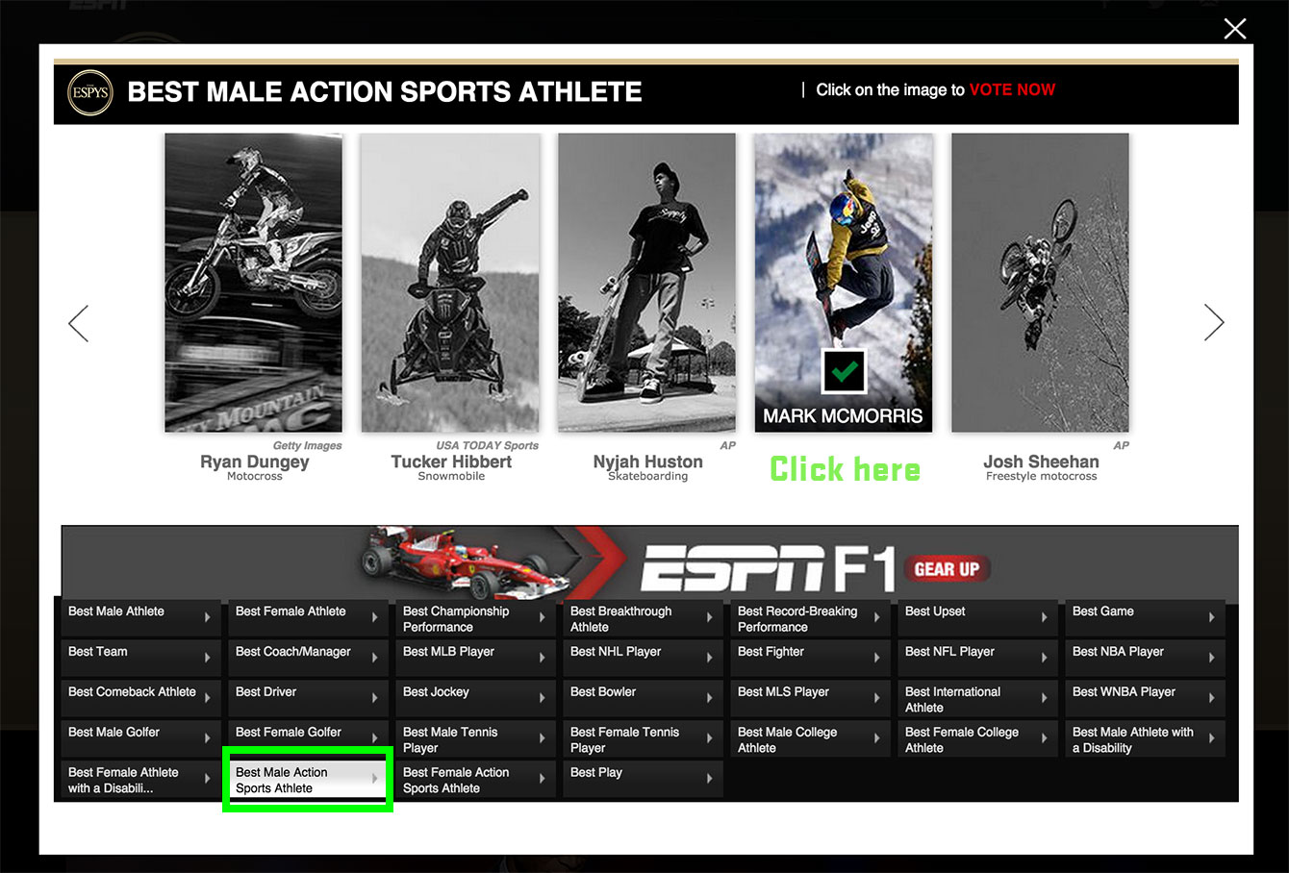This screenshot has width=1289, height=873.
Task: Go to Best Female College Athlete category
Action: (977, 738)
